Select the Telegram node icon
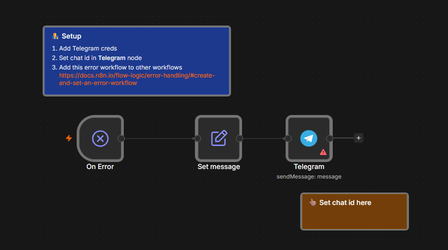Screen dimensions: 448x250 click(x=309, y=138)
